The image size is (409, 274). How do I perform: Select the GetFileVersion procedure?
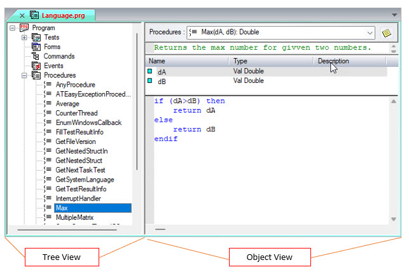click(75, 141)
